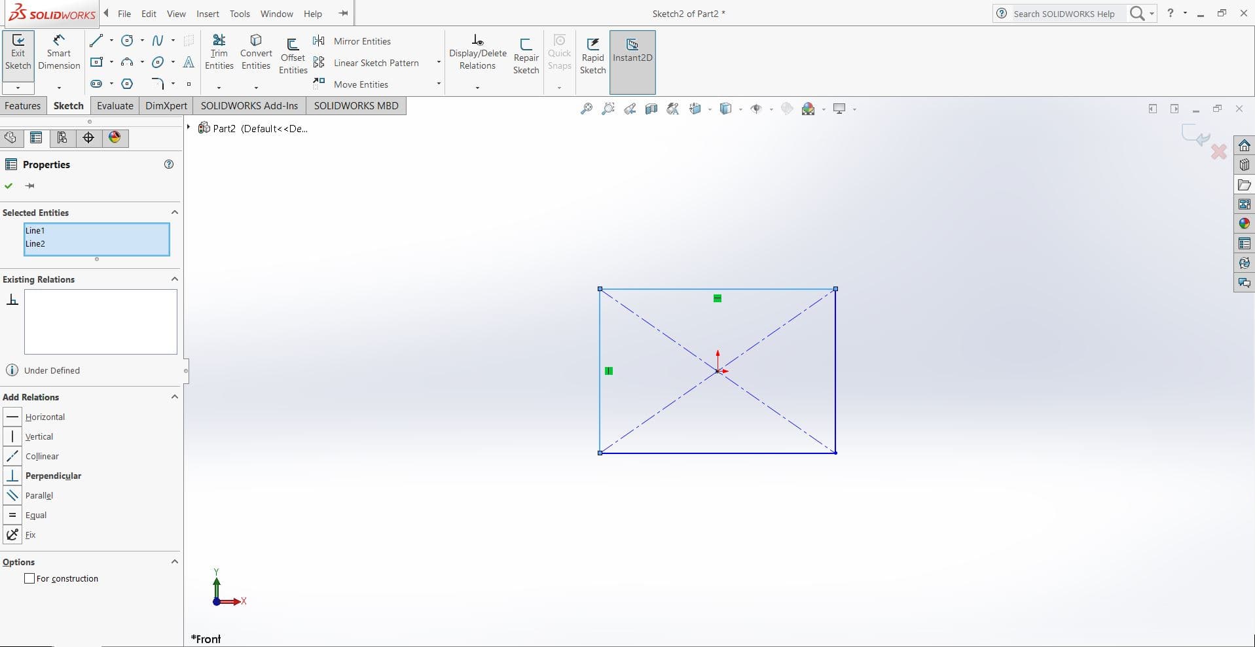Apply the Equal relation
The image size is (1255, 647).
(x=35, y=515)
